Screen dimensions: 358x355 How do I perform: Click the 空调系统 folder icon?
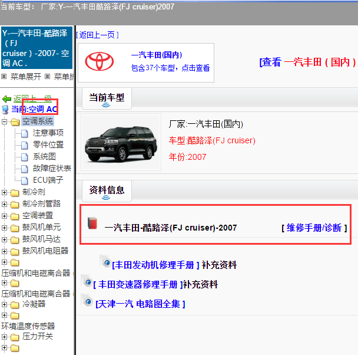point(15,122)
